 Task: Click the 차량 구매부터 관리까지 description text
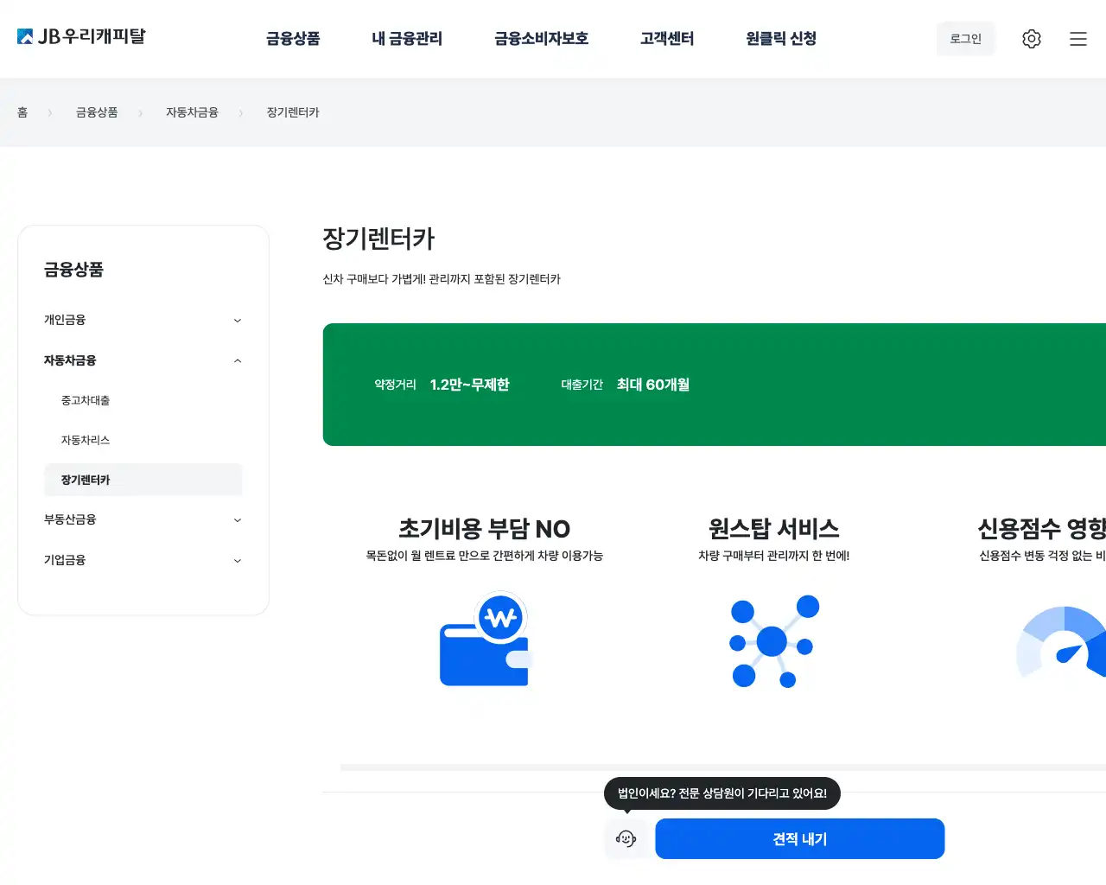[773, 556]
